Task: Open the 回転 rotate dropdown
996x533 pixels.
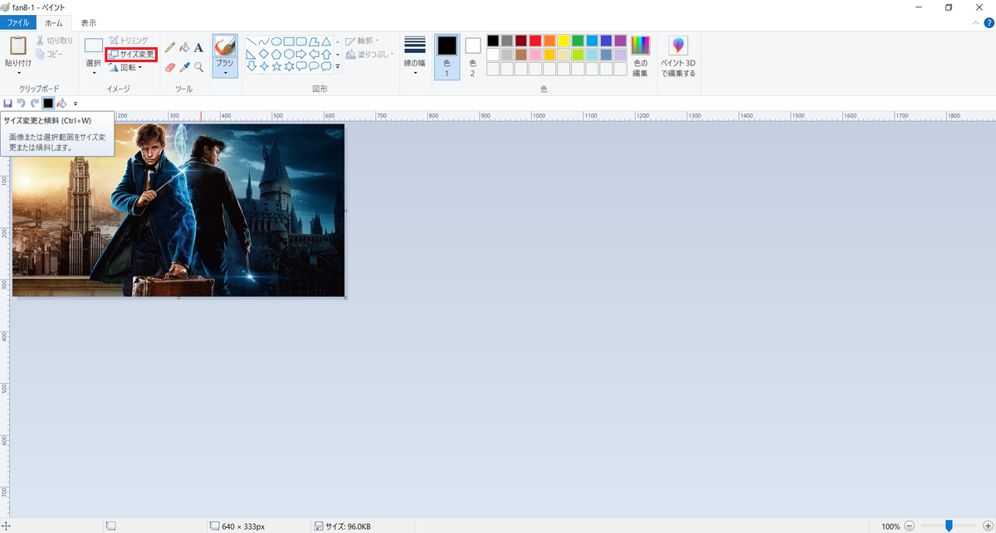Action: click(125, 68)
